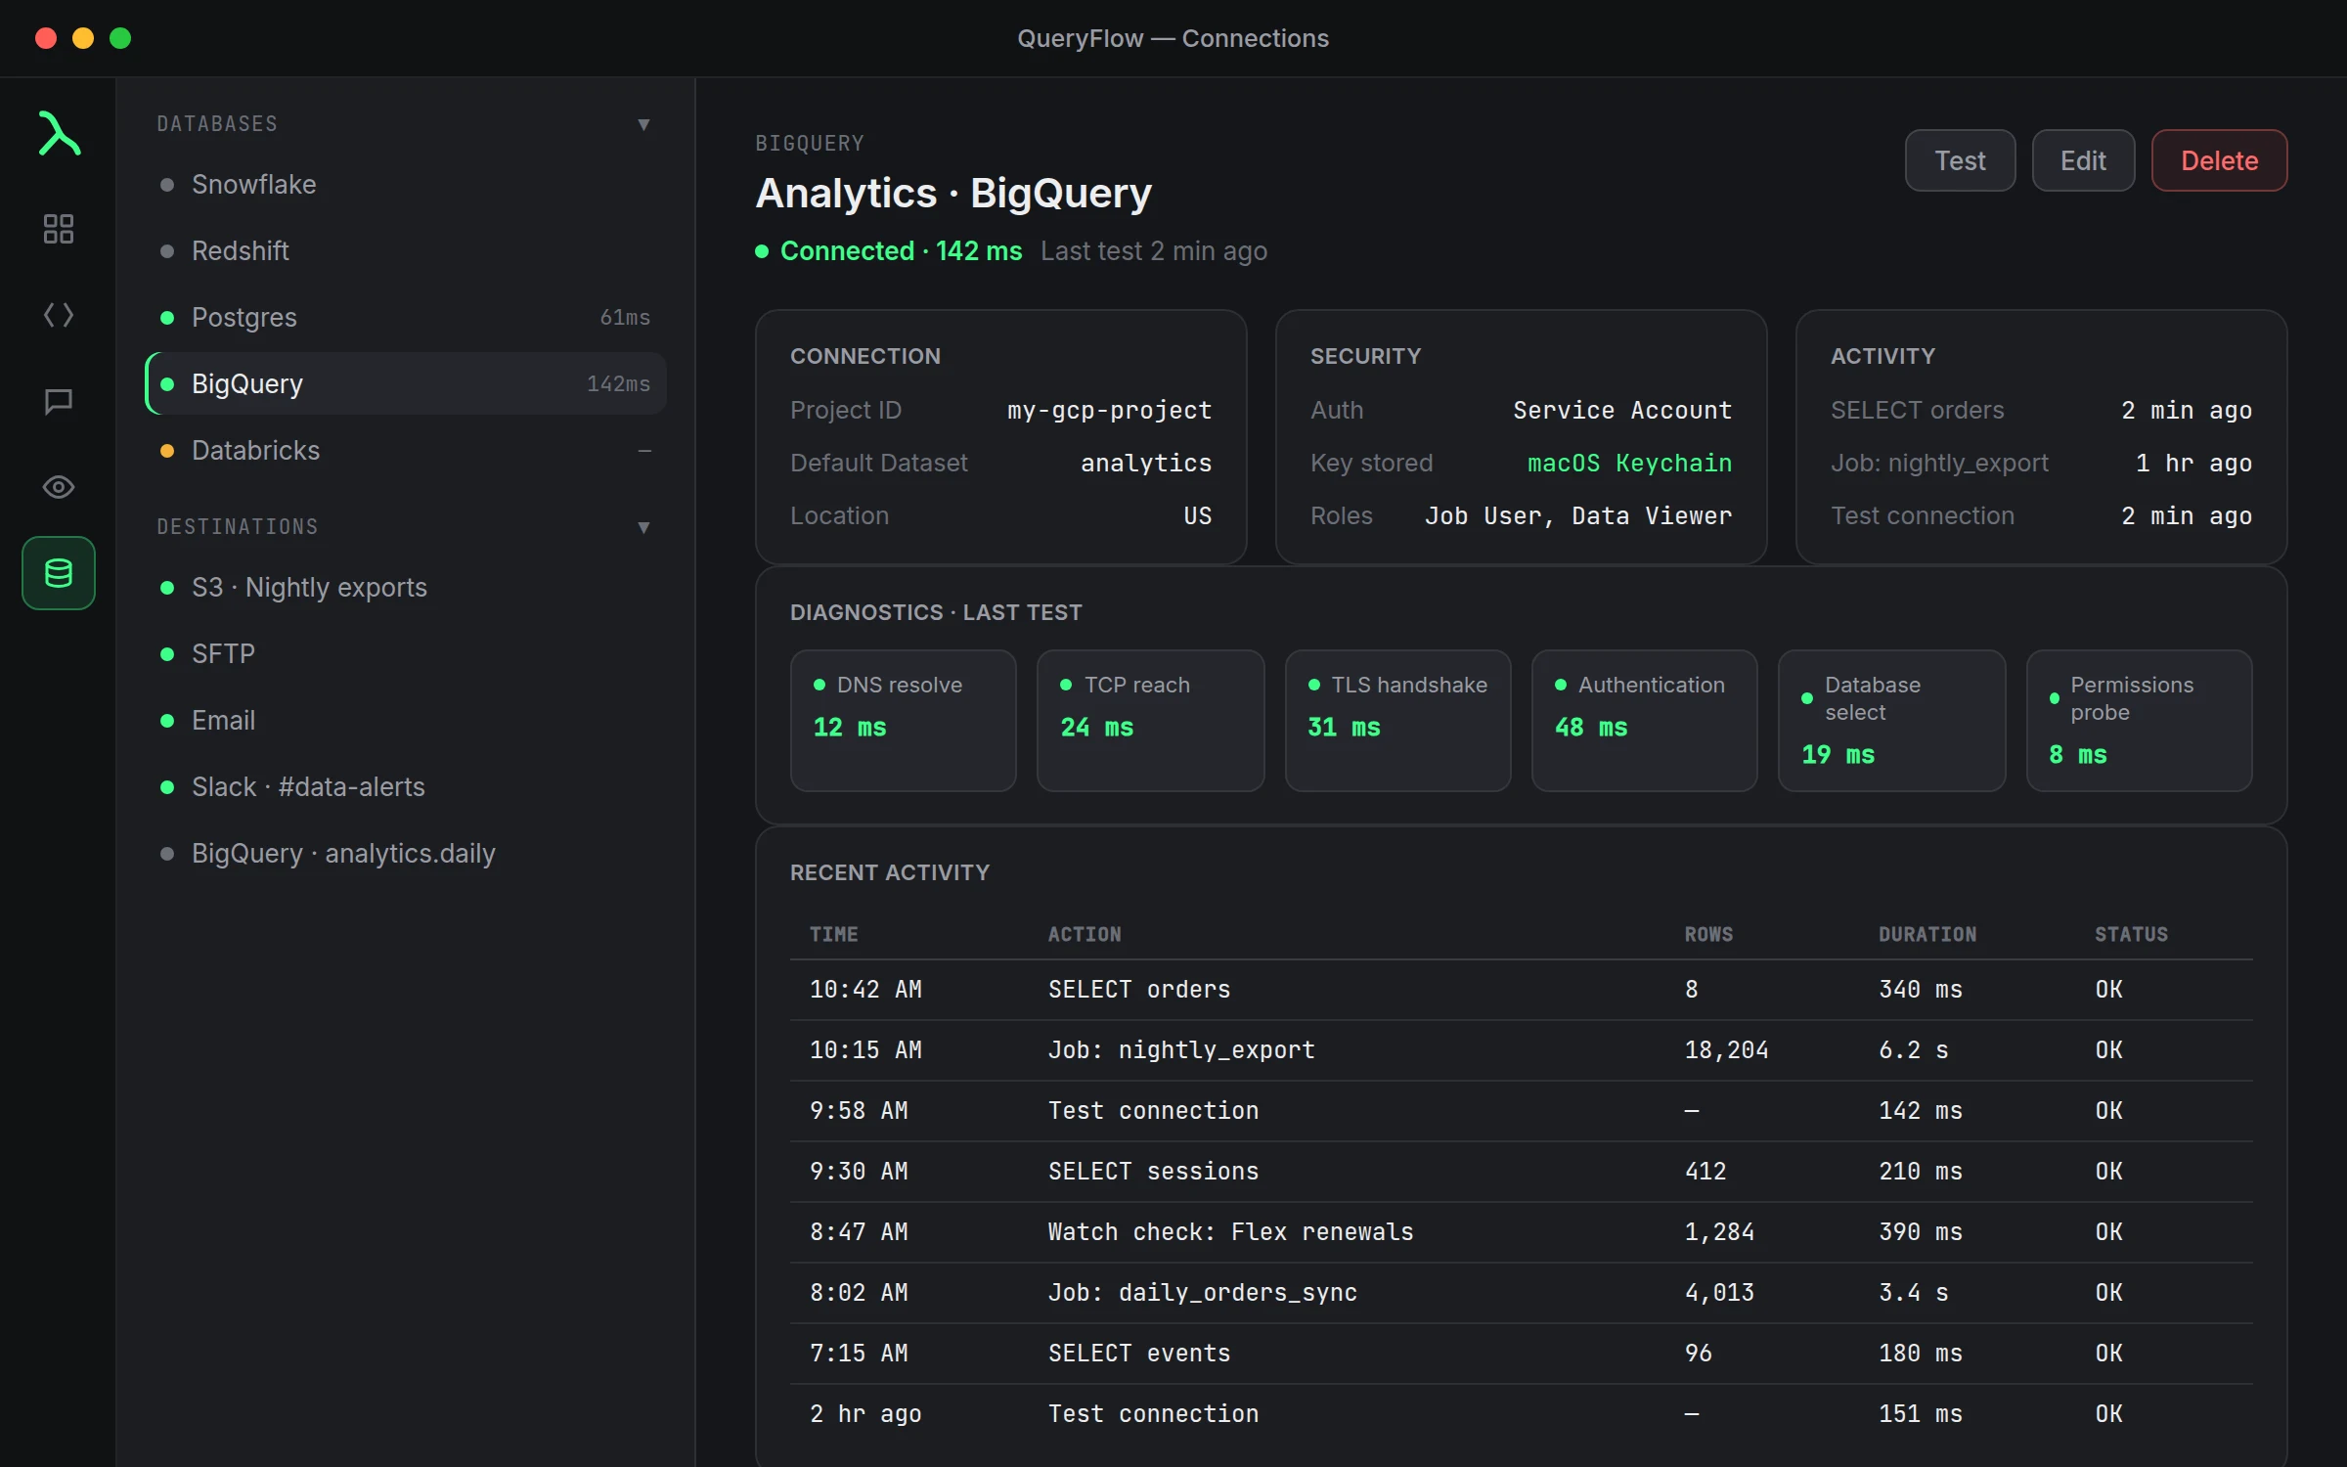This screenshot has height=1467, width=2347.
Task: Click the Job: nightly_export table row
Action: click(x=1521, y=1050)
